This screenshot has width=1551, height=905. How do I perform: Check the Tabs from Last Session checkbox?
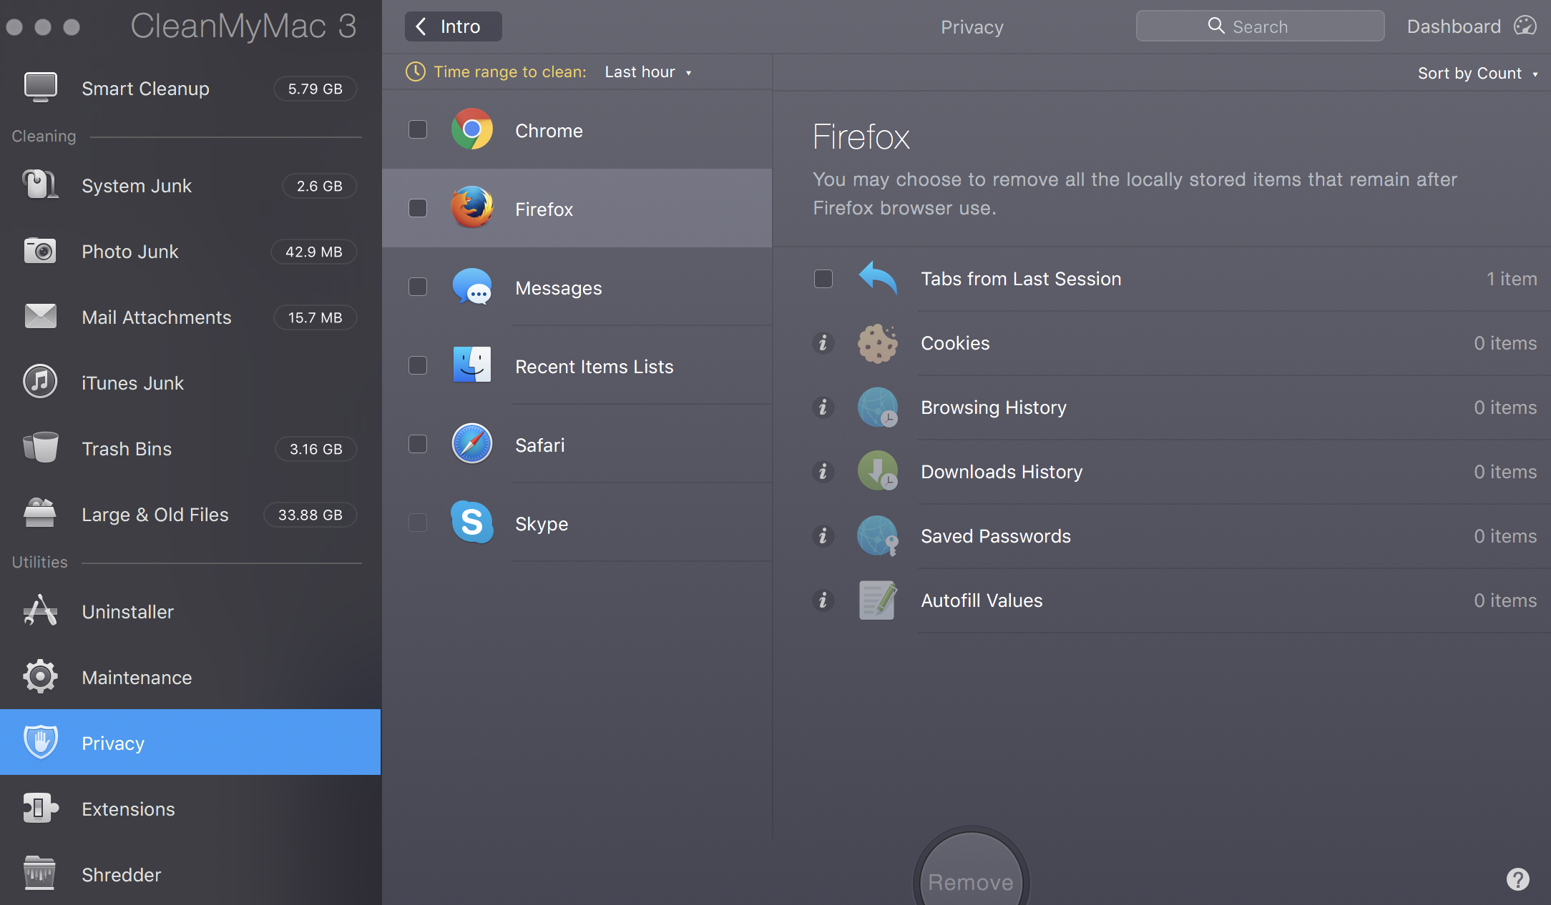point(823,279)
